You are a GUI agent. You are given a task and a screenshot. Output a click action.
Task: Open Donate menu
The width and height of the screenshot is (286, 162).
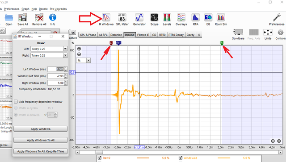(x=43, y=9)
